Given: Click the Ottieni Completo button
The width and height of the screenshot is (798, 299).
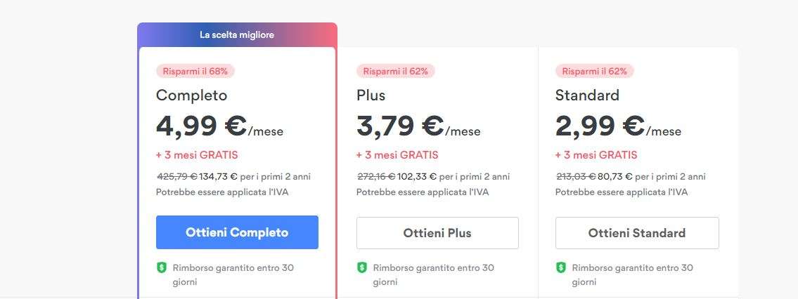Looking at the screenshot, I should 237,232.
